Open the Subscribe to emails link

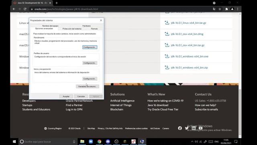click(x=206, y=109)
